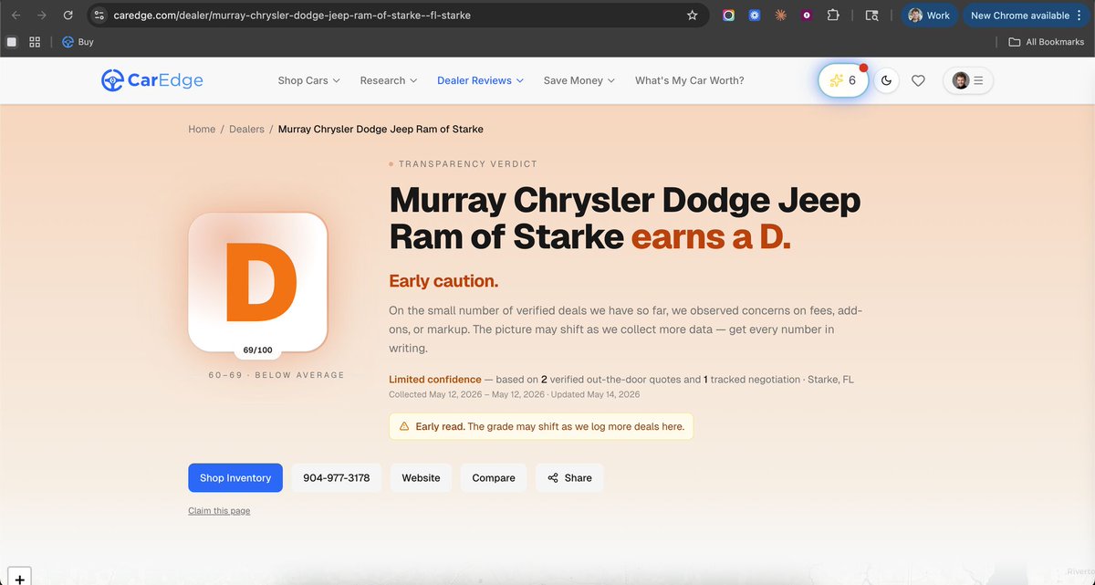1095x585 pixels.
Task: Click the Collected May 12, 2026 date line
Action: [x=515, y=394]
